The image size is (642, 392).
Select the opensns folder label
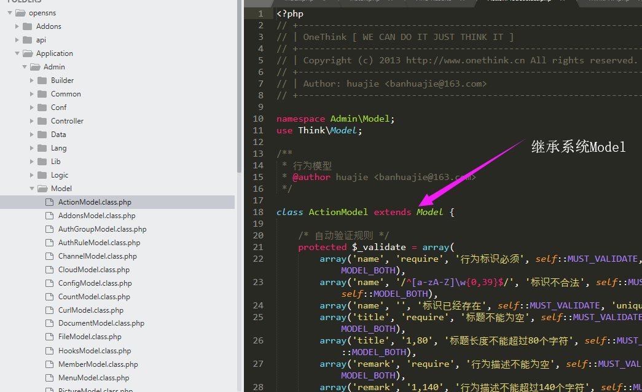42,13
